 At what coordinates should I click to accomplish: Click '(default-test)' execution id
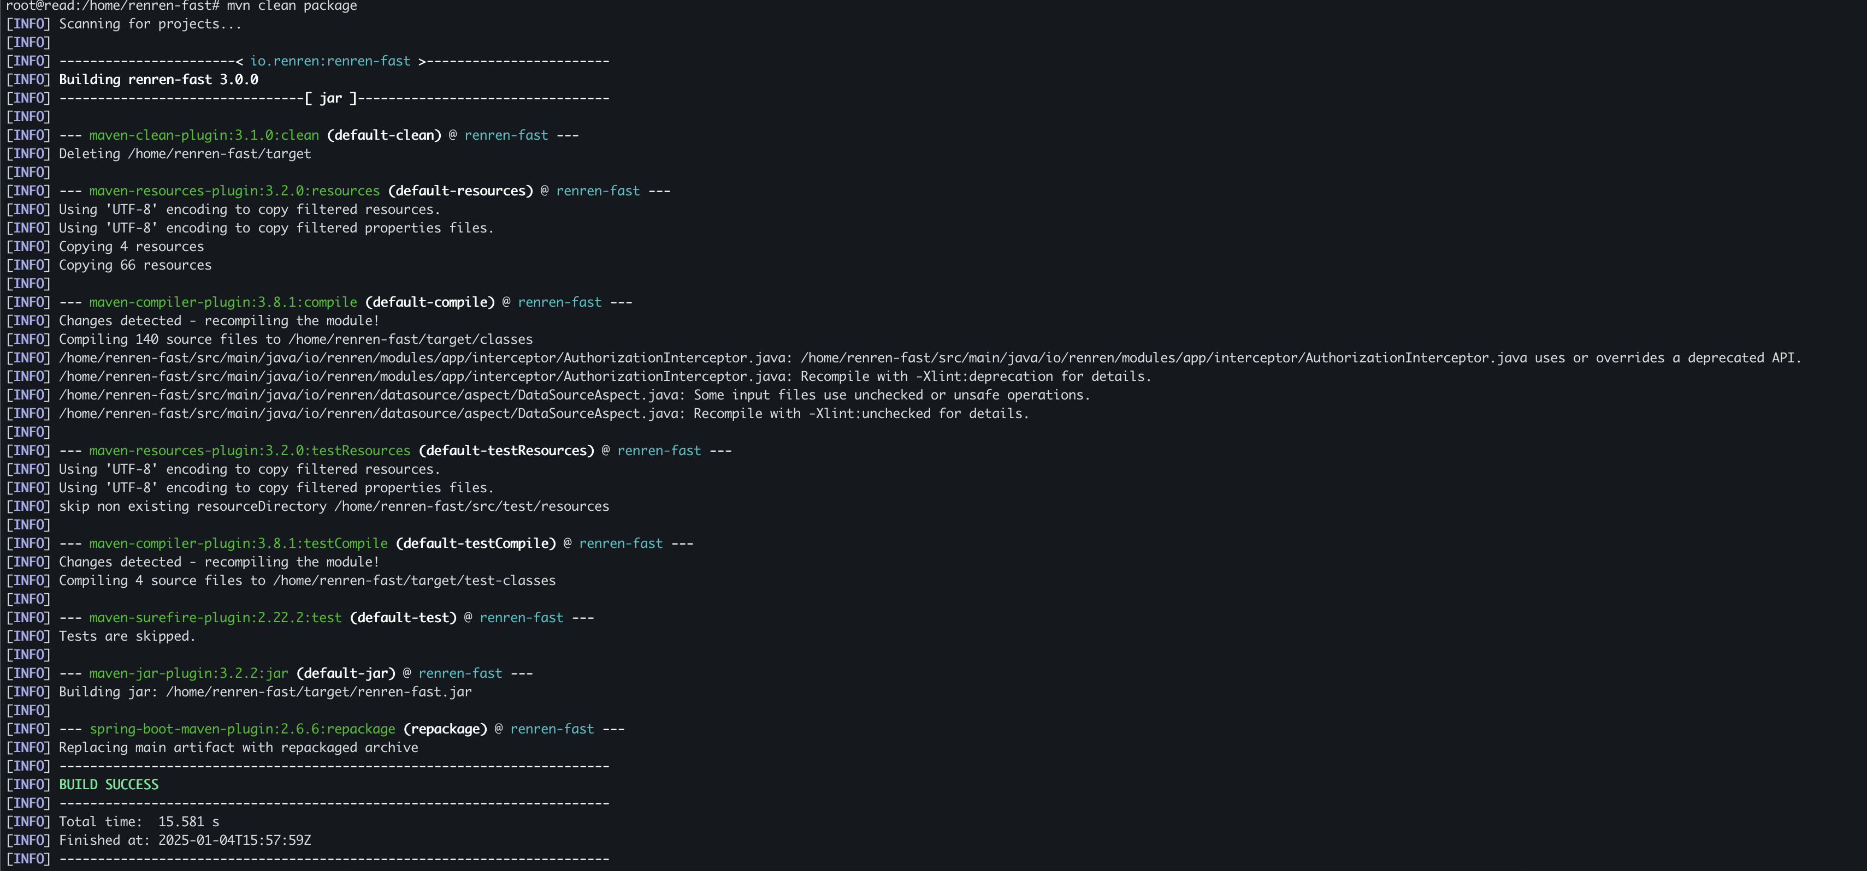403,618
